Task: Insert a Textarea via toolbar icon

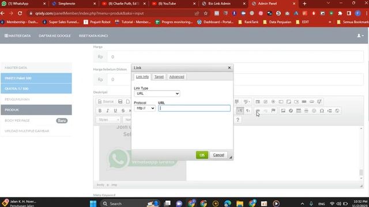Action: pyautogui.click(x=289, y=102)
